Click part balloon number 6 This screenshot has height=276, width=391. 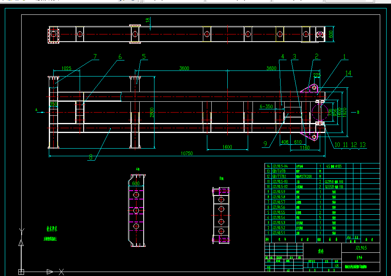pos(120,56)
